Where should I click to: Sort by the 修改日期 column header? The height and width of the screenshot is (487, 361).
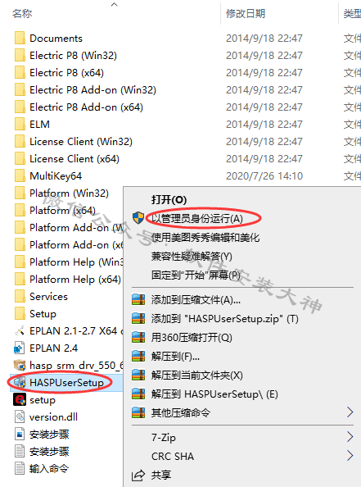[x=246, y=14]
